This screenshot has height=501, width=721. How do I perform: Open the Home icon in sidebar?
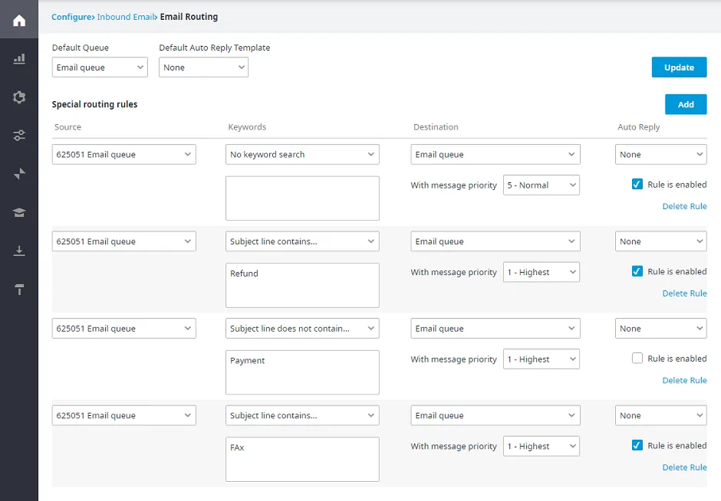[19, 20]
